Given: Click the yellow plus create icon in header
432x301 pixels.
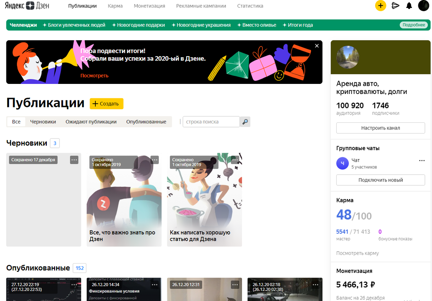Looking at the screenshot, I should 381,6.
